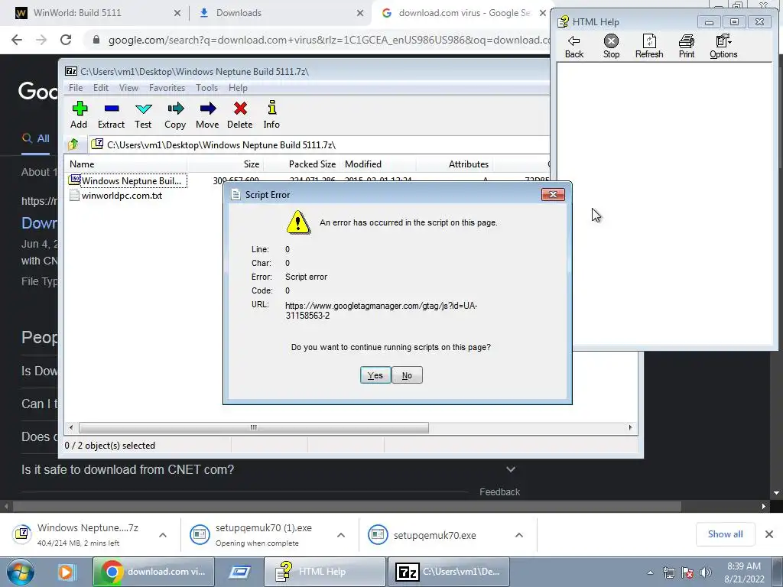Close the Script Error dialog

[553, 195]
